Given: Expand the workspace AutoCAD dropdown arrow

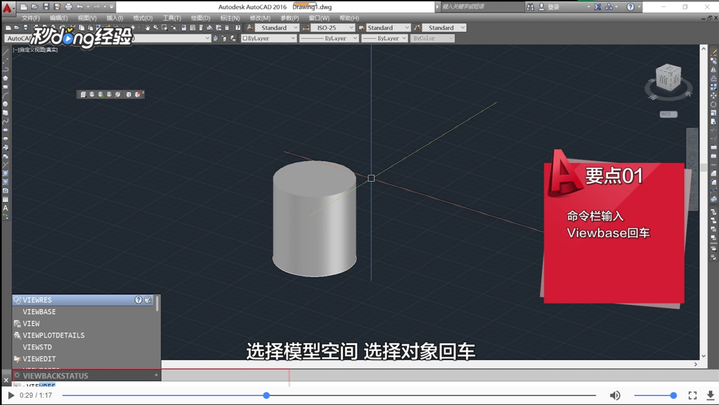Looking at the screenshot, I should [207, 38].
